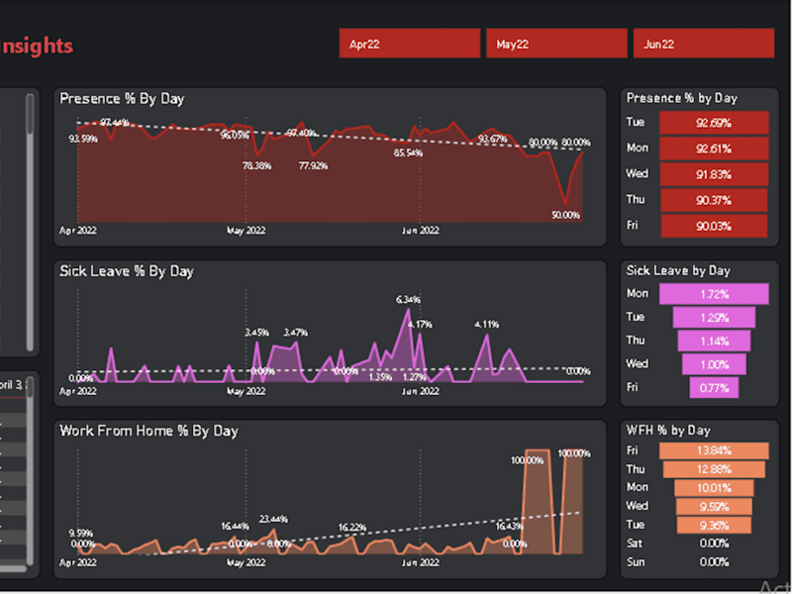Click the 50.00% low point label in presence chart
The image size is (792, 594).
point(565,216)
